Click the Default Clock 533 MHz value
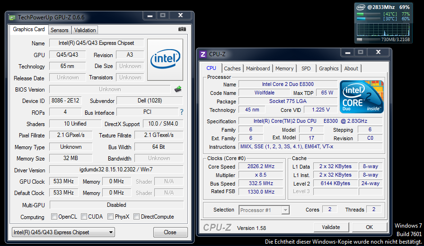This screenshot has width=424, height=246. click(63, 193)
